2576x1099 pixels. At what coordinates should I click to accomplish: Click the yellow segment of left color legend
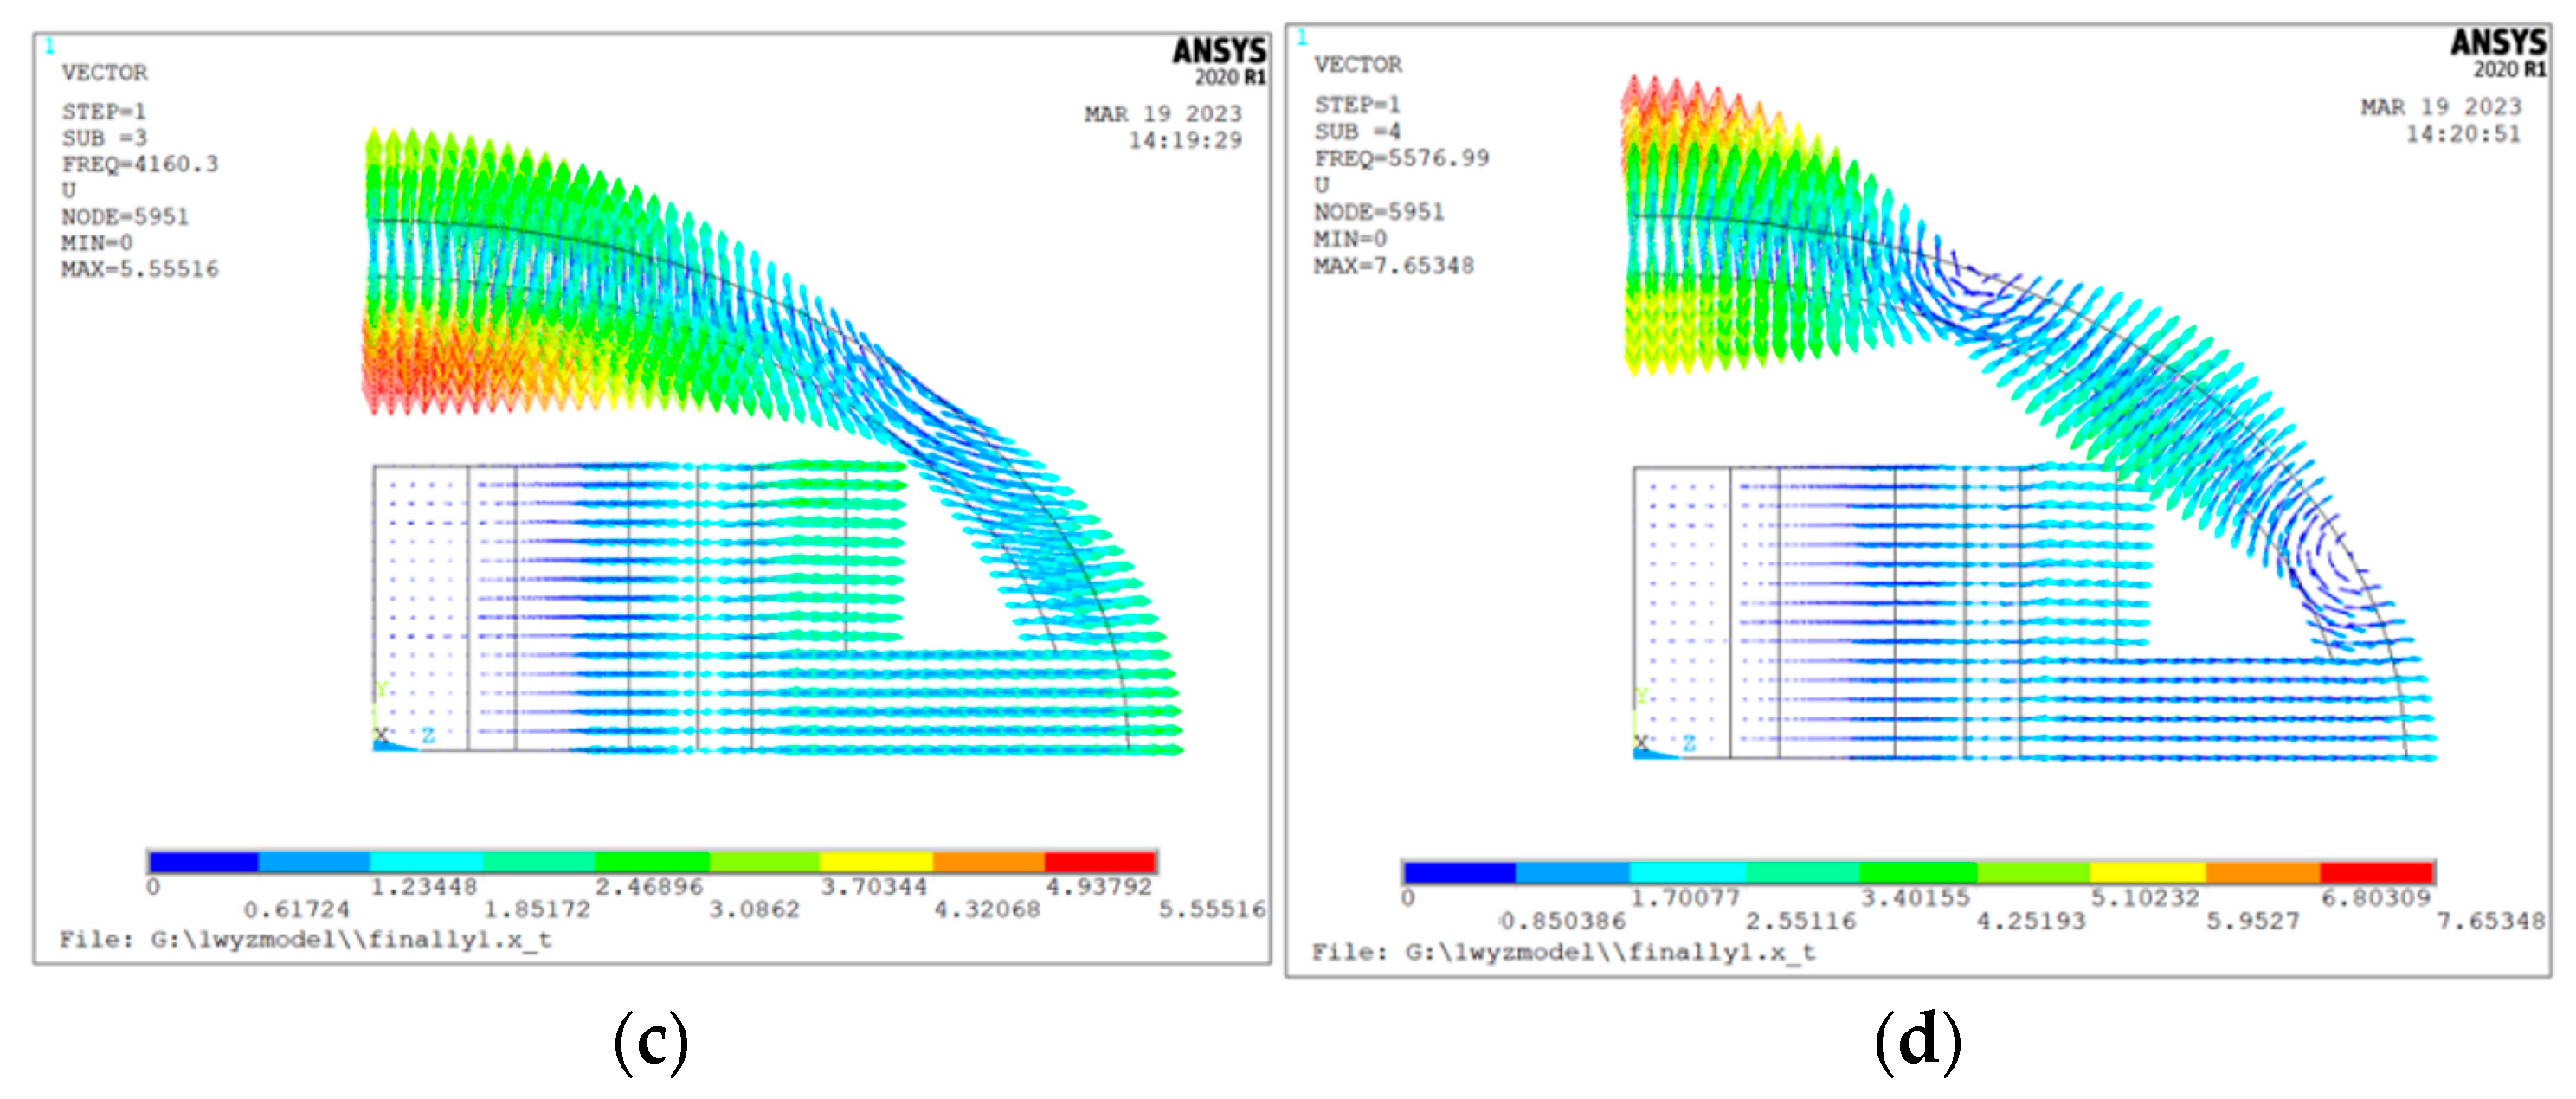coord(875,862)
